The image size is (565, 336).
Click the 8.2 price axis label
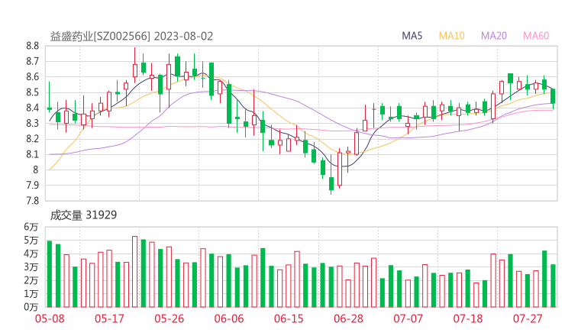[32, 139]
